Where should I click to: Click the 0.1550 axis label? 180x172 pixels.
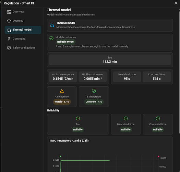[56, 160]
